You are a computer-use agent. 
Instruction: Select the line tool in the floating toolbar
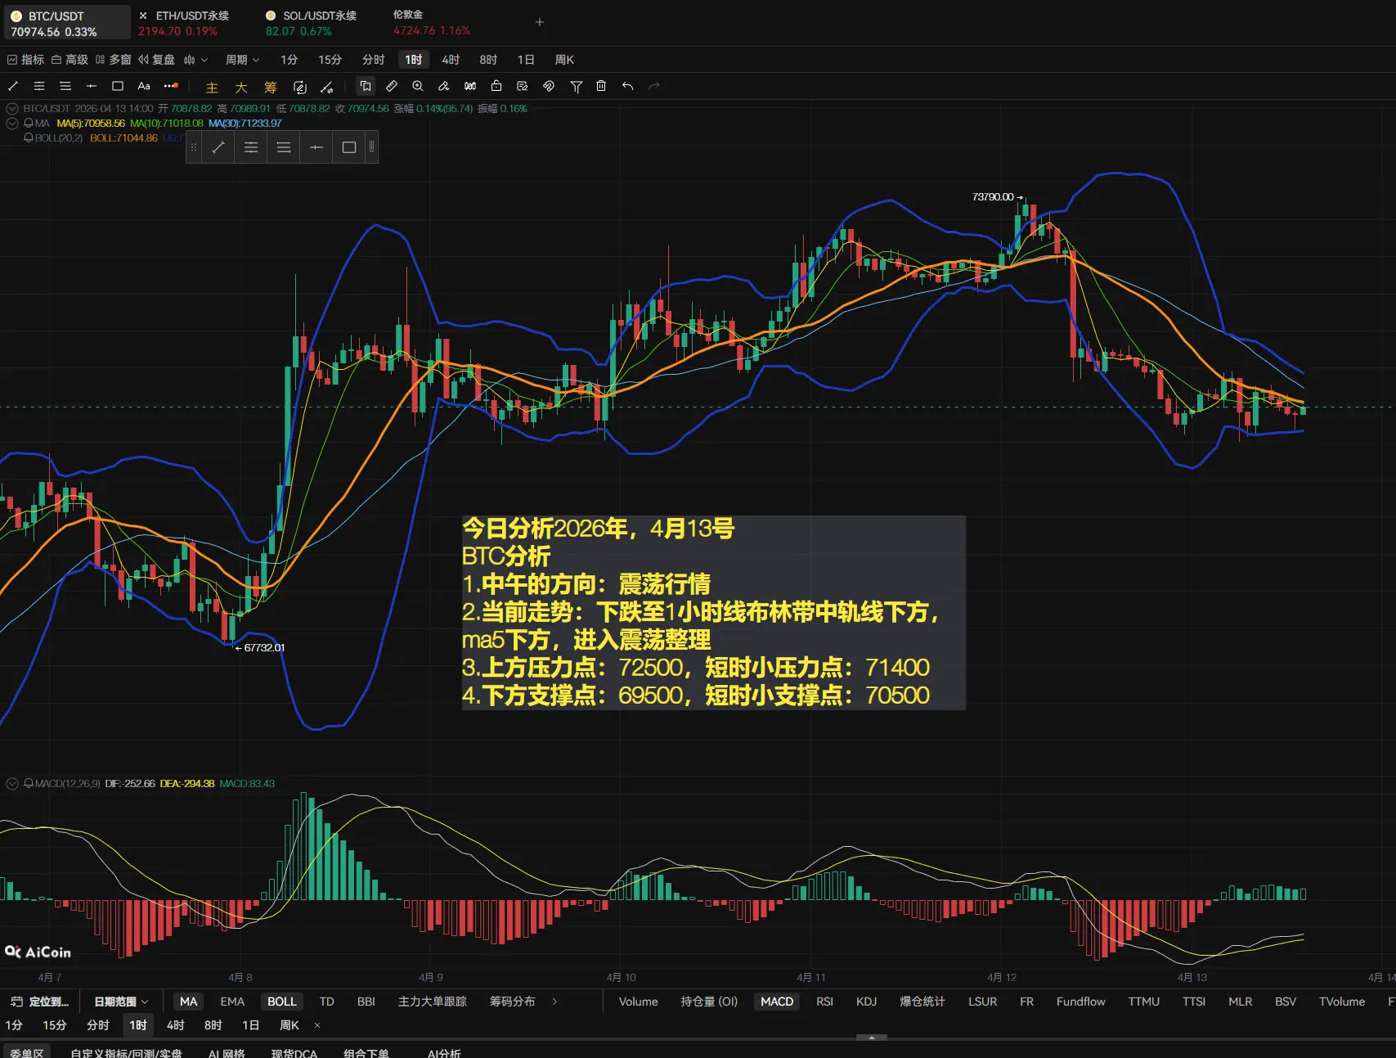(x=218, y=147)
